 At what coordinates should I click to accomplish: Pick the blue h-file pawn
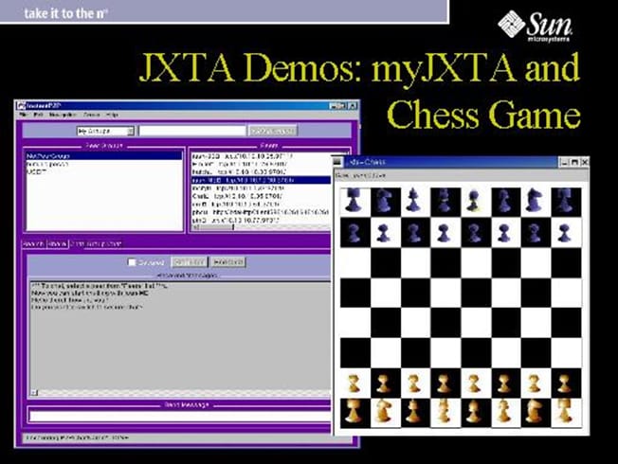click(x=564, y=233)
